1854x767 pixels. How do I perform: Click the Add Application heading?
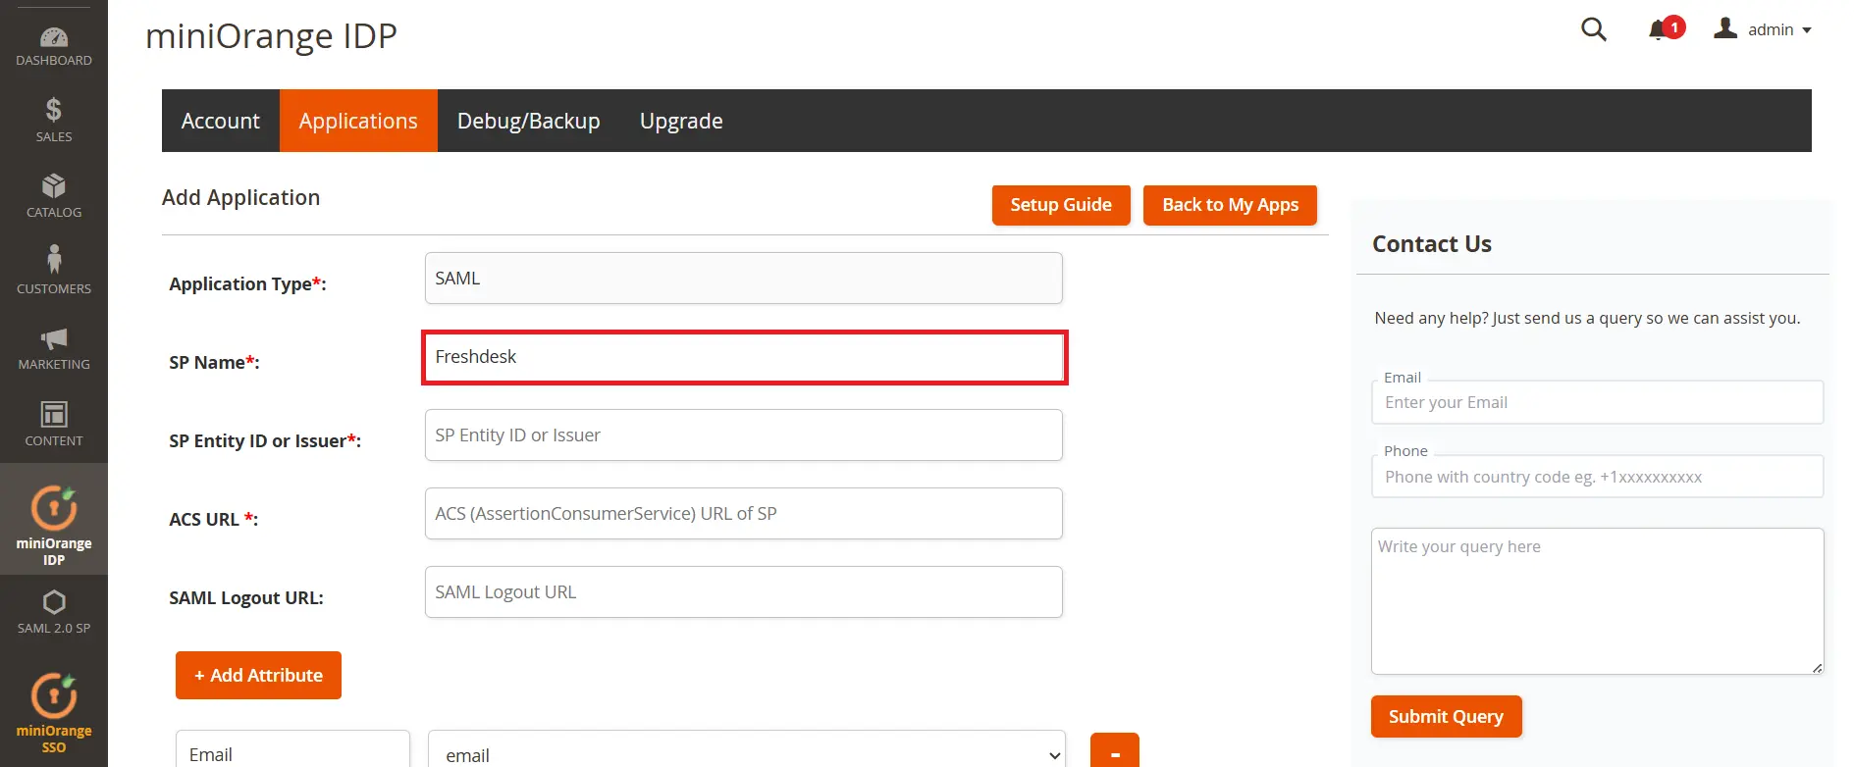coord(240,197)
